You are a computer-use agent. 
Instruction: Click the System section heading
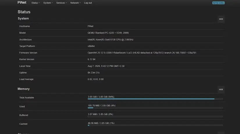[23, 18]
